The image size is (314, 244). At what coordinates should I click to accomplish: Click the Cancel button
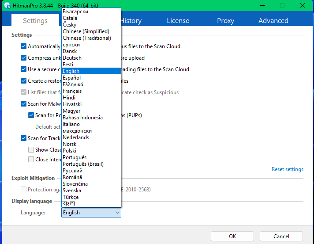(281, 236)
